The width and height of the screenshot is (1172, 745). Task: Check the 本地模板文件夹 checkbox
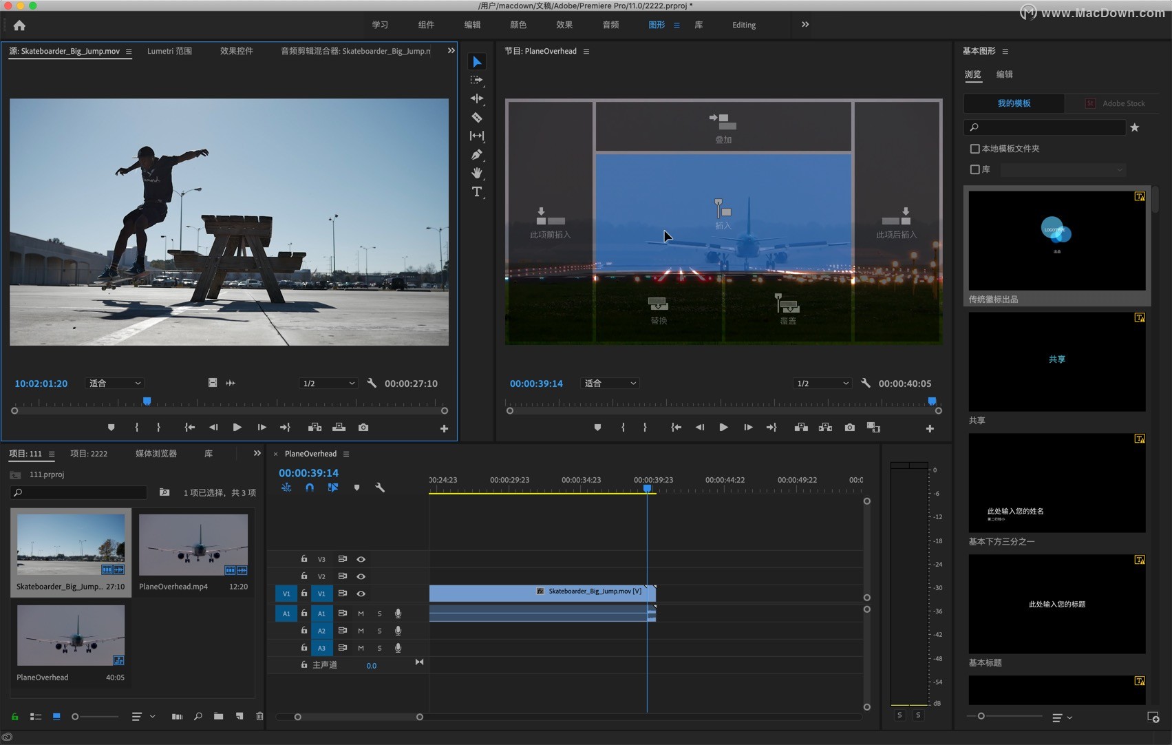[x=975, y=149]
